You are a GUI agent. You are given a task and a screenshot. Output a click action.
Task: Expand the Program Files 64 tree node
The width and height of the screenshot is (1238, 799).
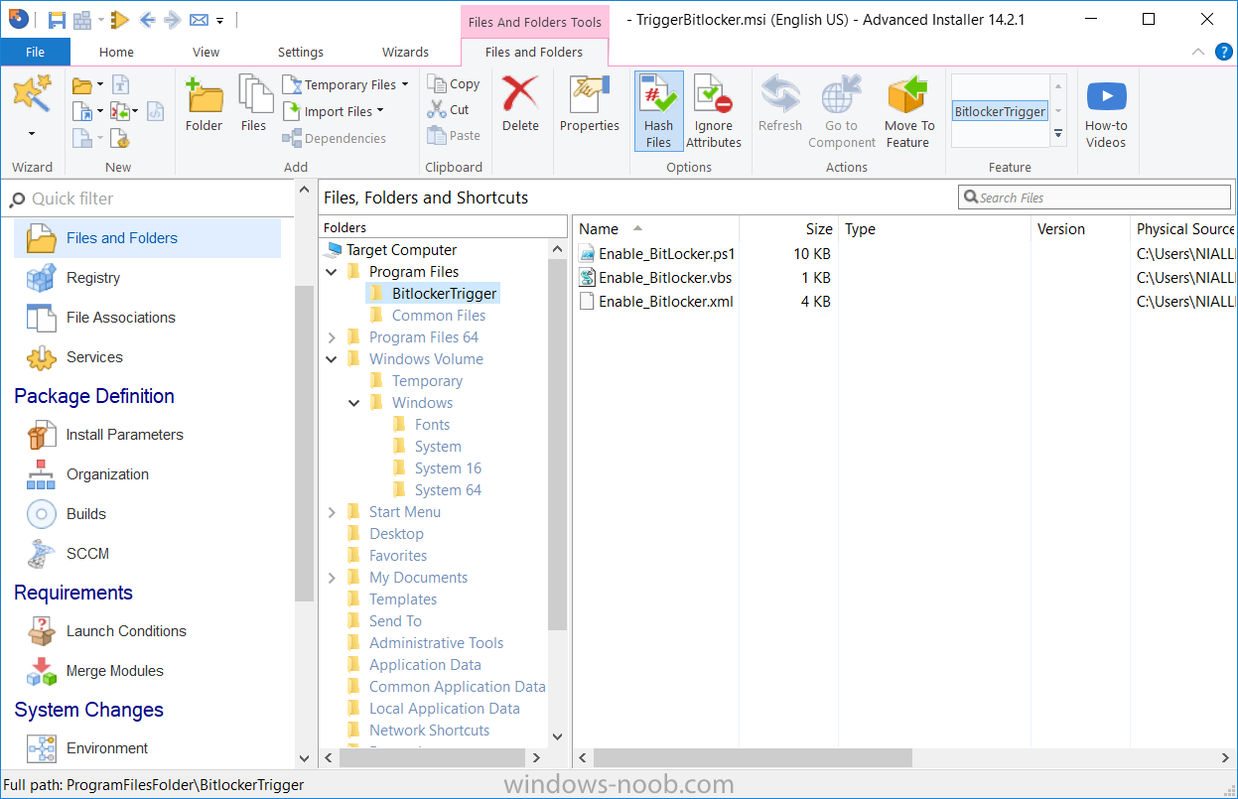[332, 337]
